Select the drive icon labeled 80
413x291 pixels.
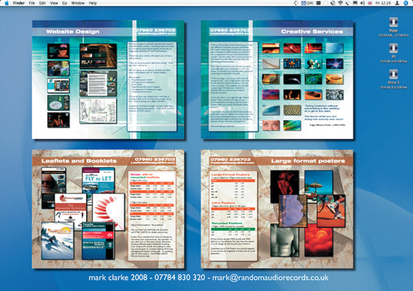tap(393, 48)
